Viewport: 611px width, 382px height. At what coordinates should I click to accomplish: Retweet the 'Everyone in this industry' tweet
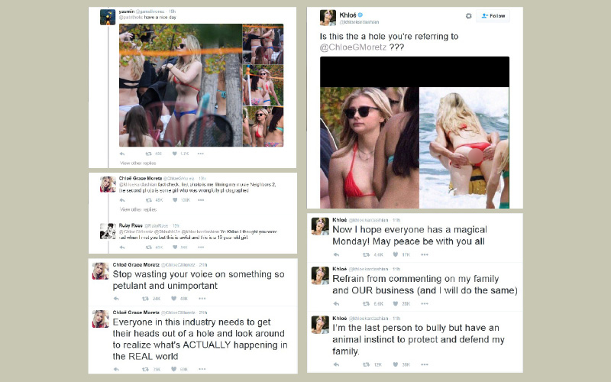145,369
